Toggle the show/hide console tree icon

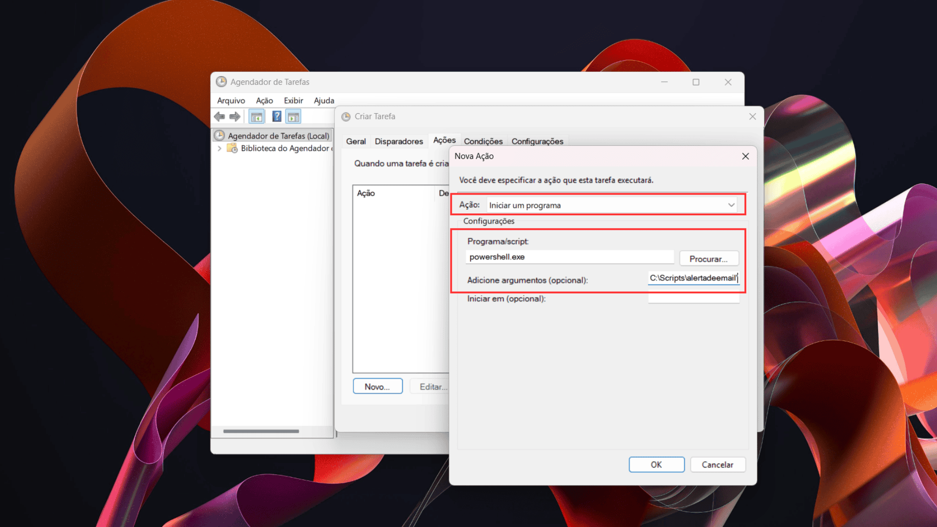coord(256,117)
